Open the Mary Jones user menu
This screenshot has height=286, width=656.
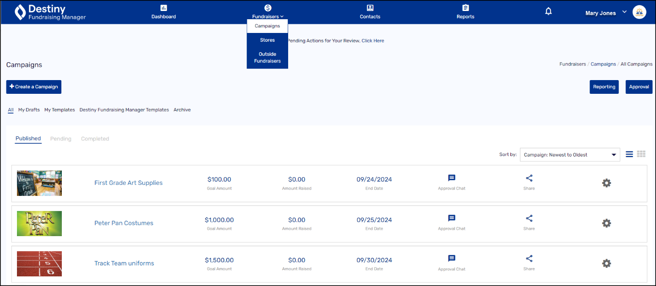(606, 13)
